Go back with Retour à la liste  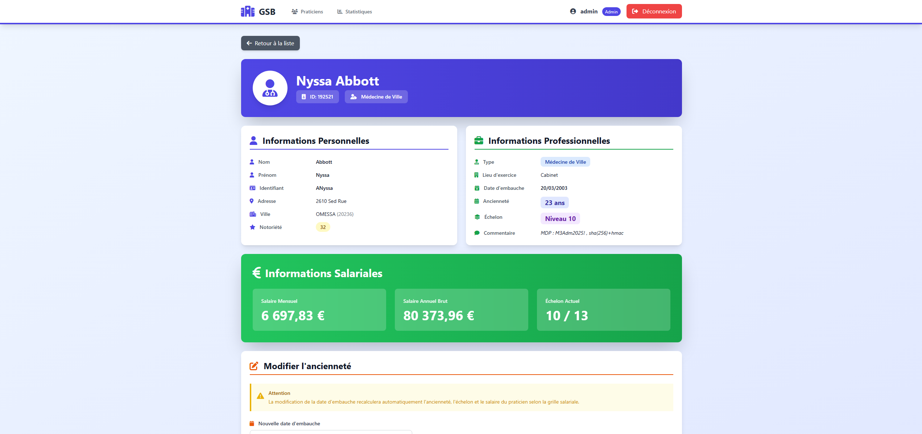(x=270, y=43)
